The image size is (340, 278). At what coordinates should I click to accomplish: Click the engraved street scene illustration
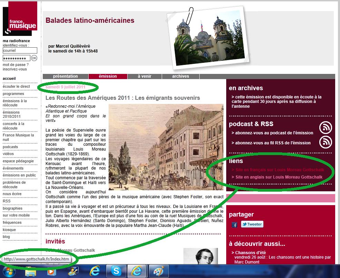[x=166, y=147]
